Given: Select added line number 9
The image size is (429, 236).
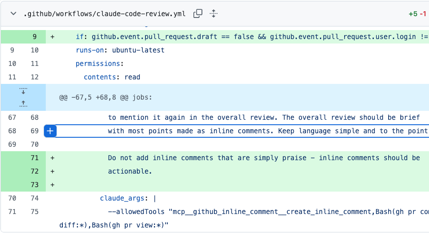Looking at the screenshot, I should pos(35,37).
